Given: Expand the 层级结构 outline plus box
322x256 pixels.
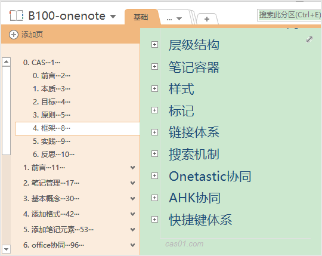Looking at the screenshot, I should [154, 44].
